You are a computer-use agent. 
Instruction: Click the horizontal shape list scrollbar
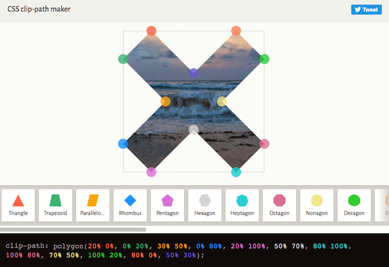(x=73, y=229)
